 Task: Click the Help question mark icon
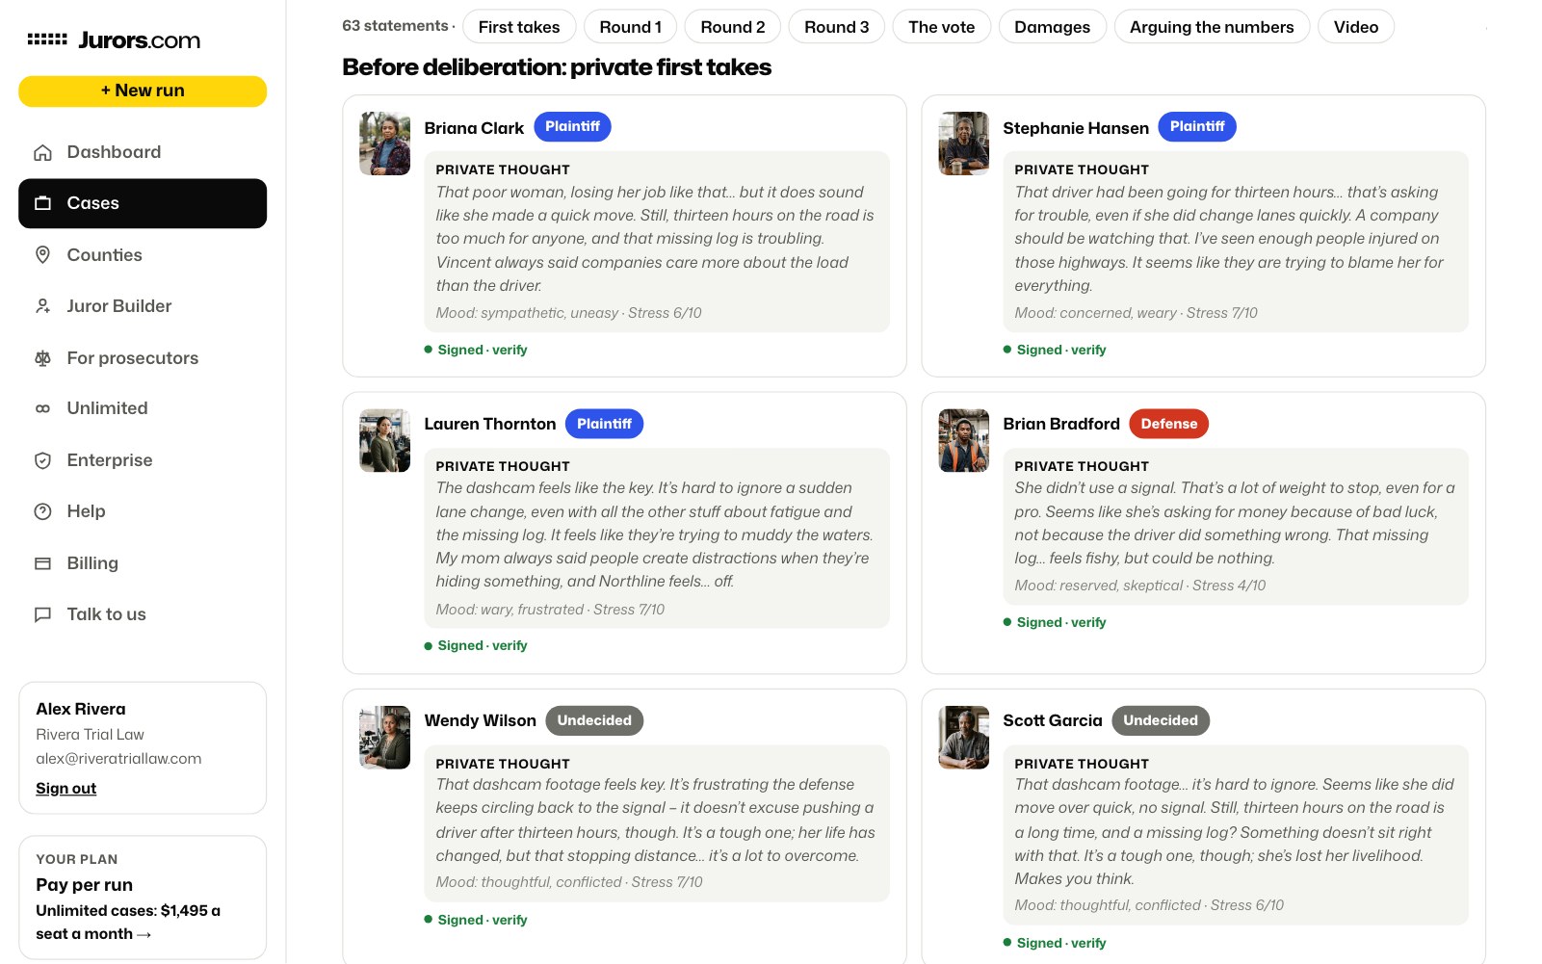(x=42, y=511)
